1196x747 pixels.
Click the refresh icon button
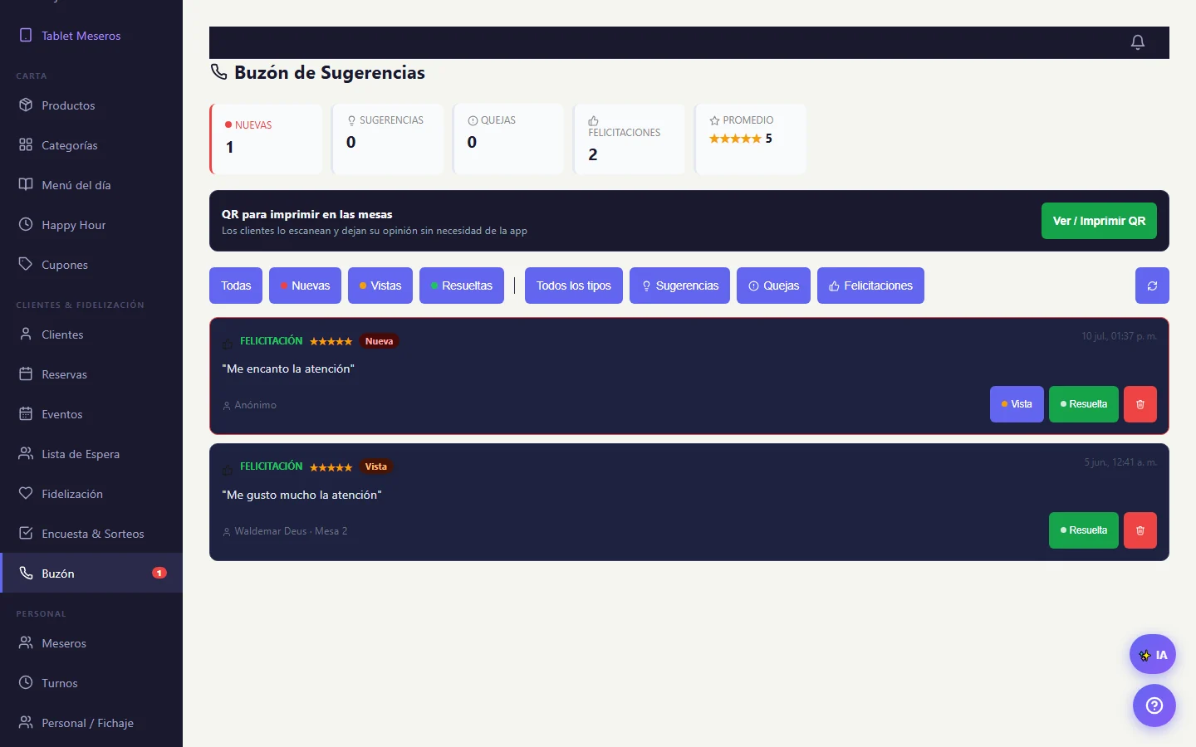tap(1152, 286)
